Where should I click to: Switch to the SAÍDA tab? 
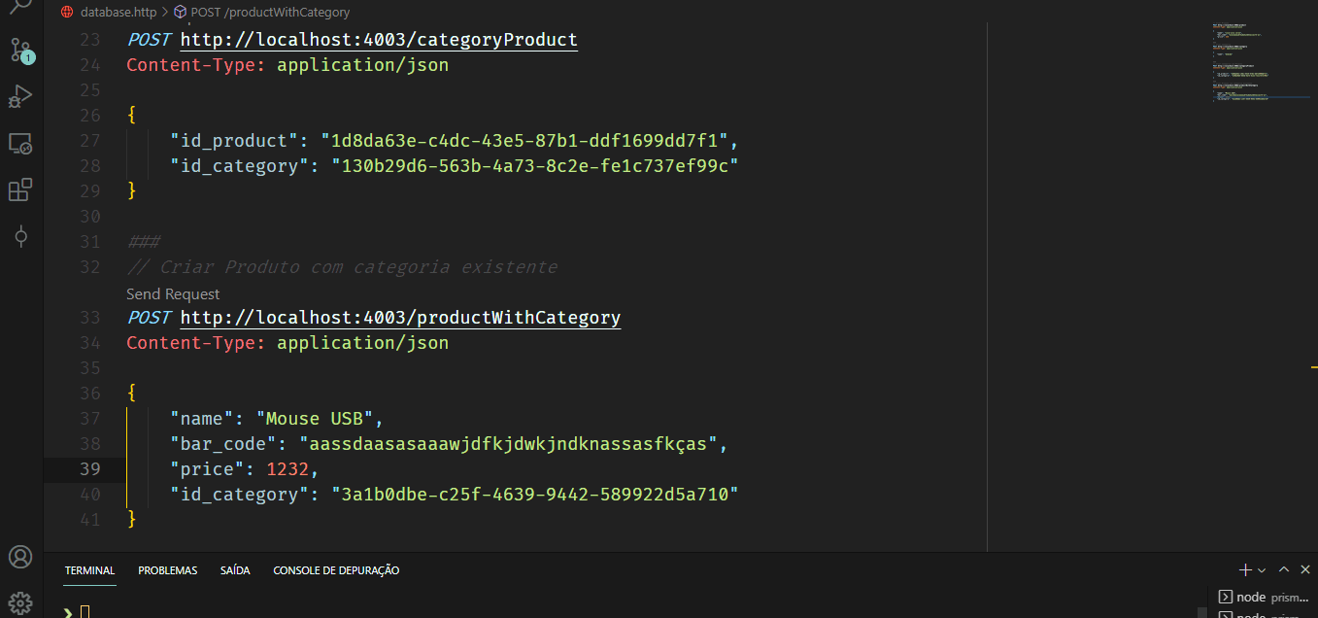(235, 570)
